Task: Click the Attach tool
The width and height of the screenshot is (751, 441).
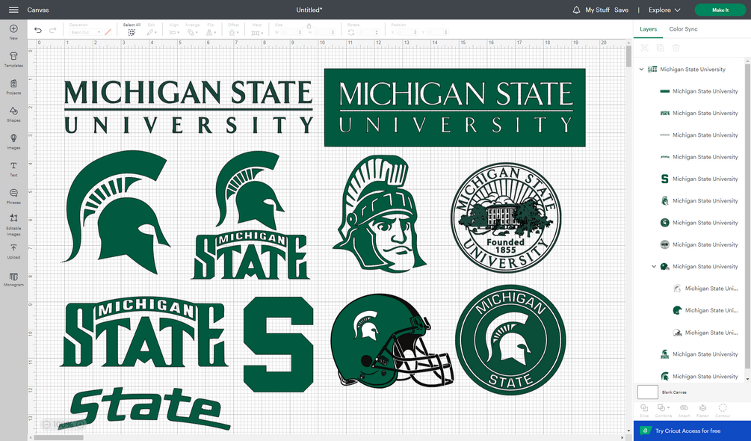Action: pos(684,410)
